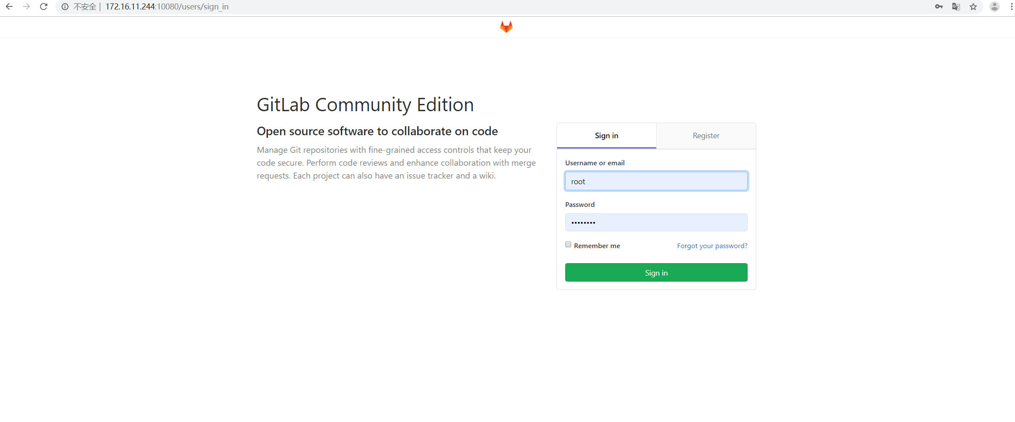Switch to the Register tab
The width and height of the screenshot is (1015, 422).
(706, 135)
